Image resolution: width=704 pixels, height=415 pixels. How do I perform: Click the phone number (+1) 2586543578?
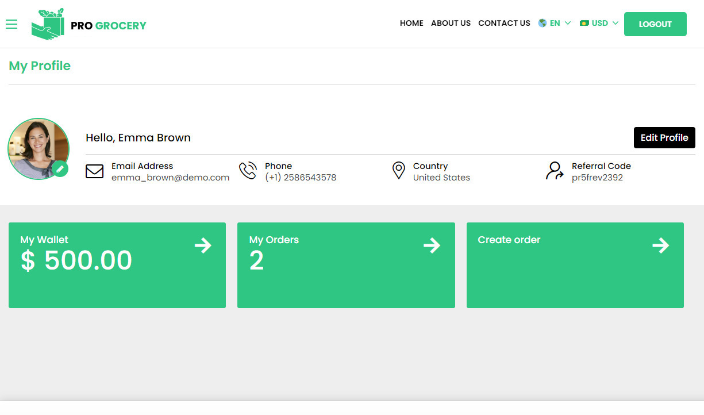tap(301, 178)
